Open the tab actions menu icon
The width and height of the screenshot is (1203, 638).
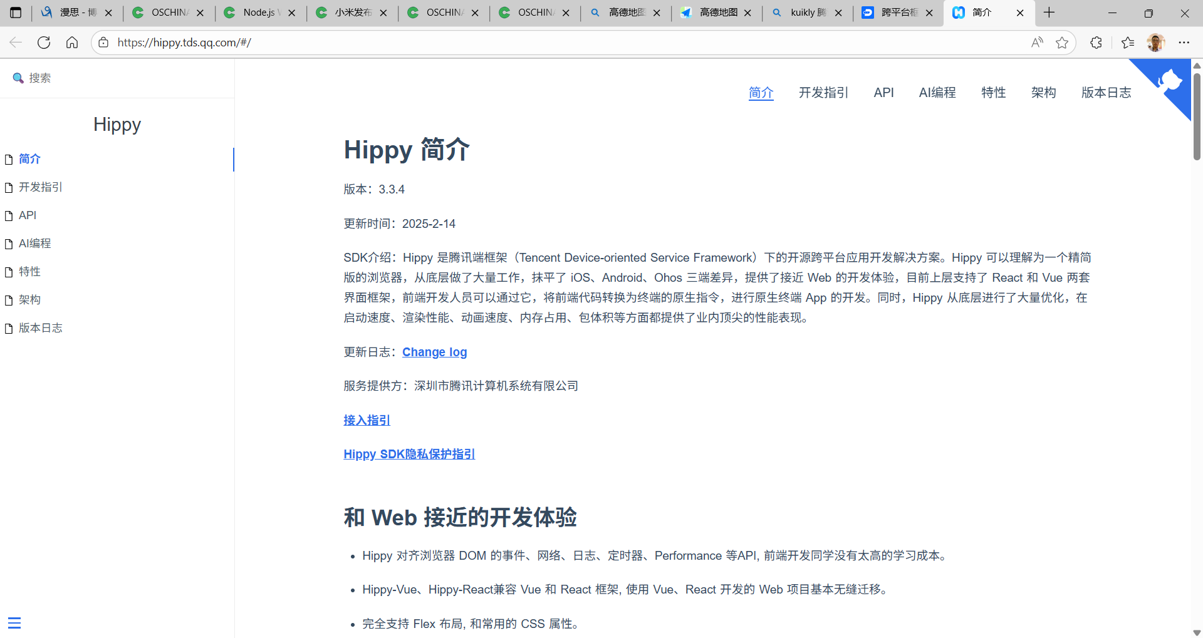(16, 13)
